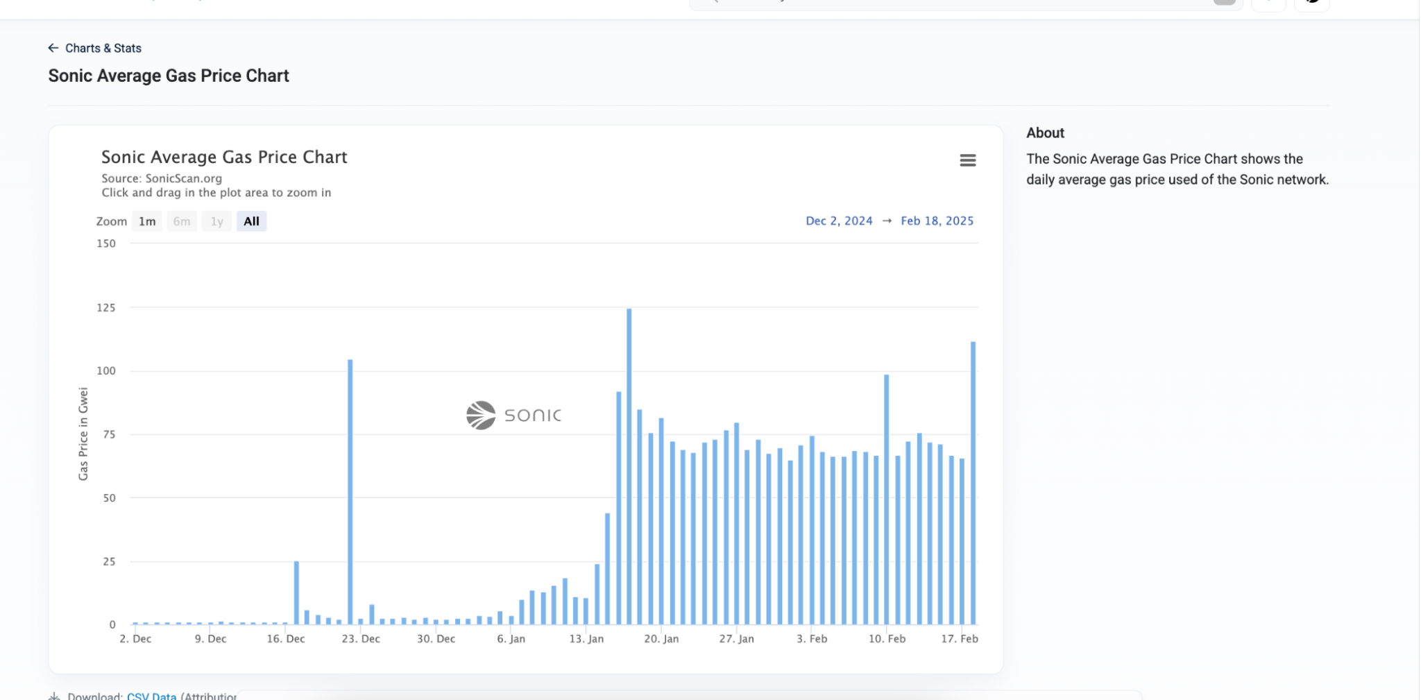The height and width of the screenshot is (700, 1421).
Task: Select the 6m zoom range
Action: coord(182,221)
